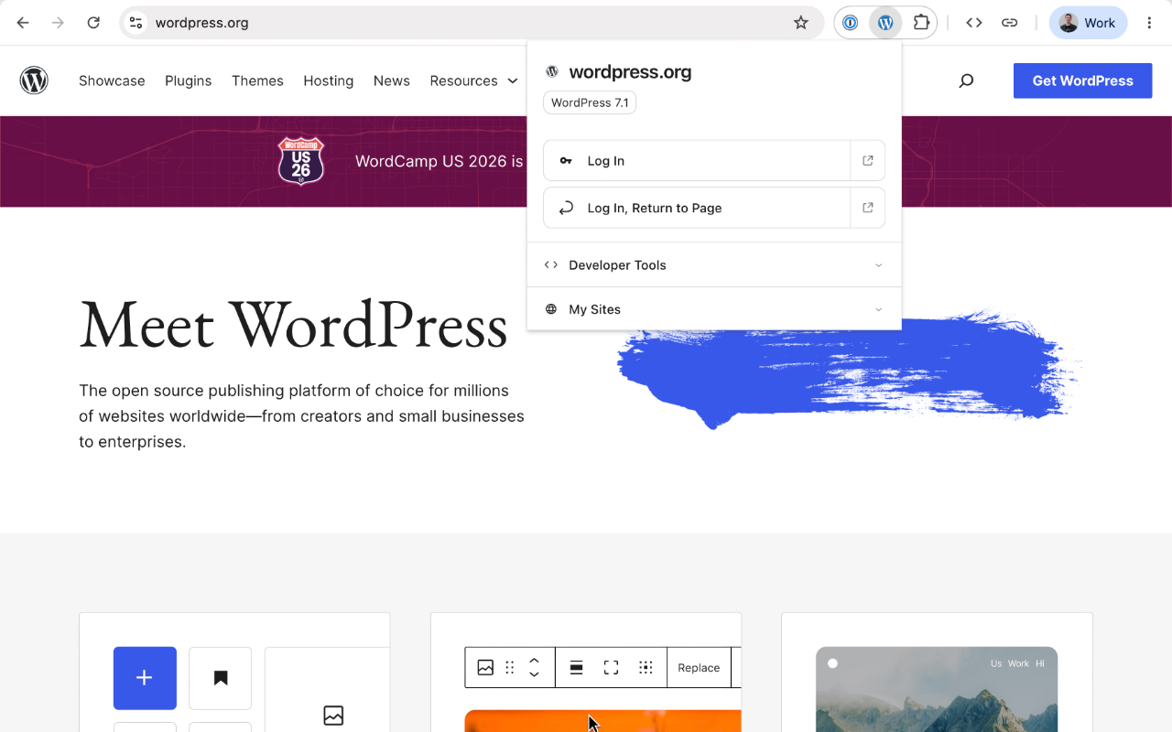Click the WordPress 7.1 version badge
Screen dimensions: 1172x732
point(590,102)
